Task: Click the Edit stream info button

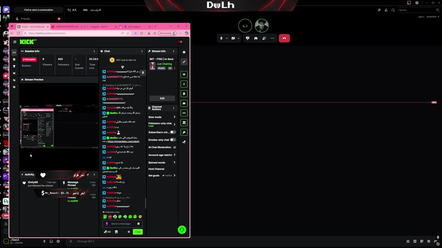Action: [162, 98]
